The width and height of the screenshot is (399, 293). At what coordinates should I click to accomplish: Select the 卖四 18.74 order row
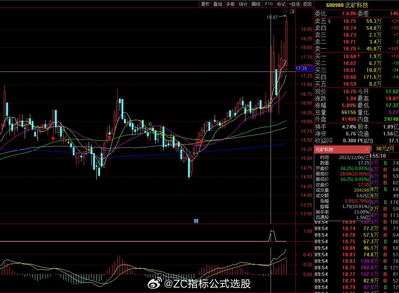(357, 28)
